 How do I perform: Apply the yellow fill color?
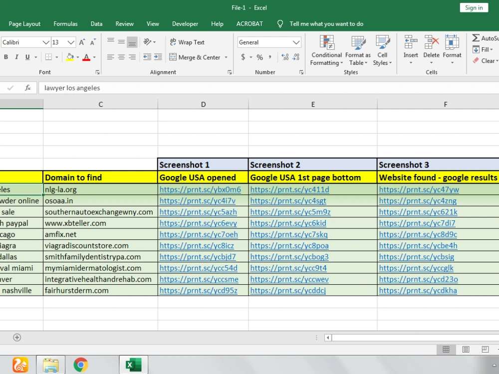point(70,57)
